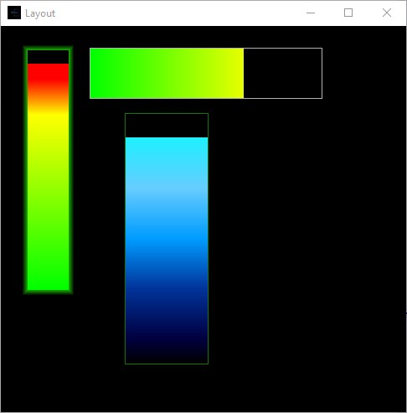
Task: Close the Layout window
Action: (x=387, y=13)
